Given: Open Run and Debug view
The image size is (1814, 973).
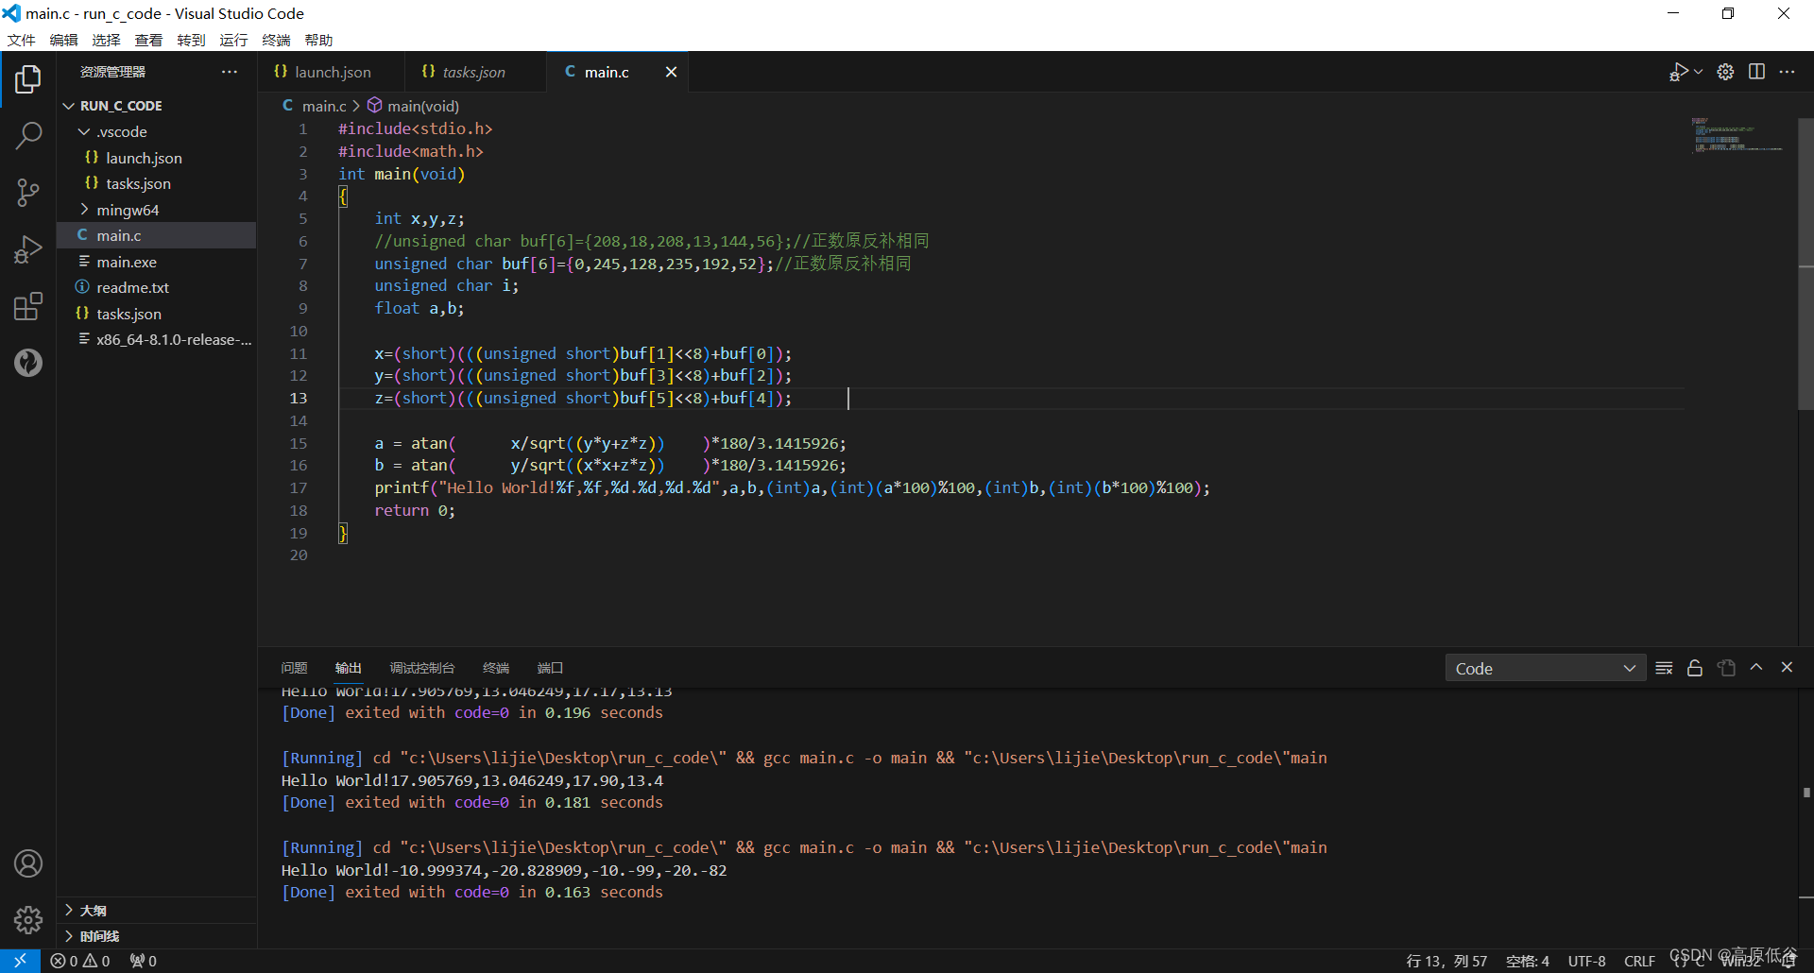Looking at the screenshot, I should click(28, 249).
